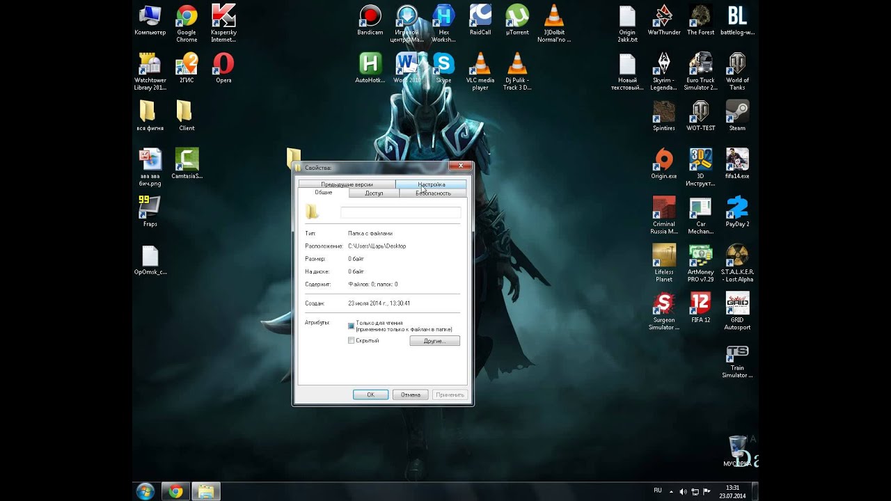Open Chrome from the taskbar

click(175, 491)
